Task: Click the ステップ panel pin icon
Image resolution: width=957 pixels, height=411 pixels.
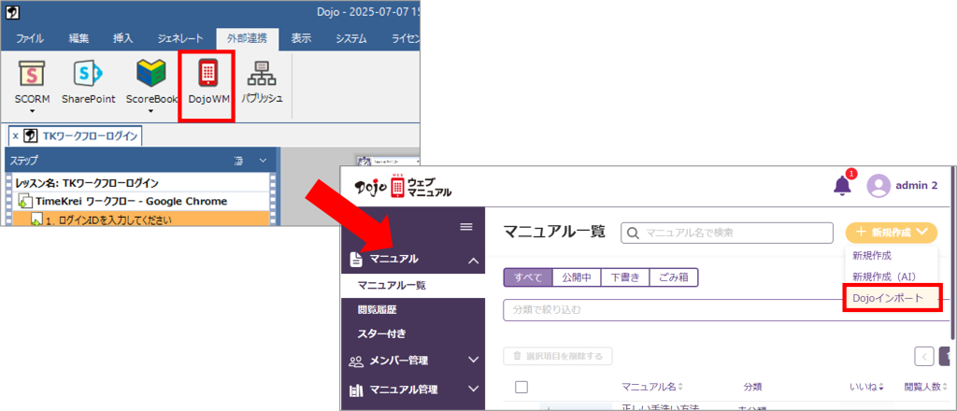Action: 238,161
